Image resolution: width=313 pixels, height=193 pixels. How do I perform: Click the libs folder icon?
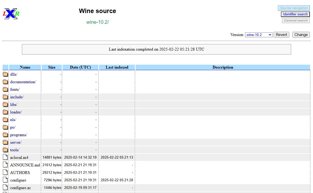click(x=5, y=105)
